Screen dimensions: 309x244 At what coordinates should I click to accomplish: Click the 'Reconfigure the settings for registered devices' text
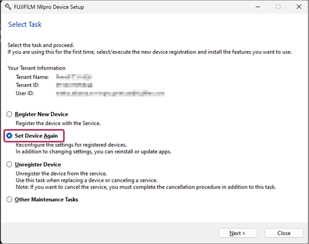(x=71, y=145)
